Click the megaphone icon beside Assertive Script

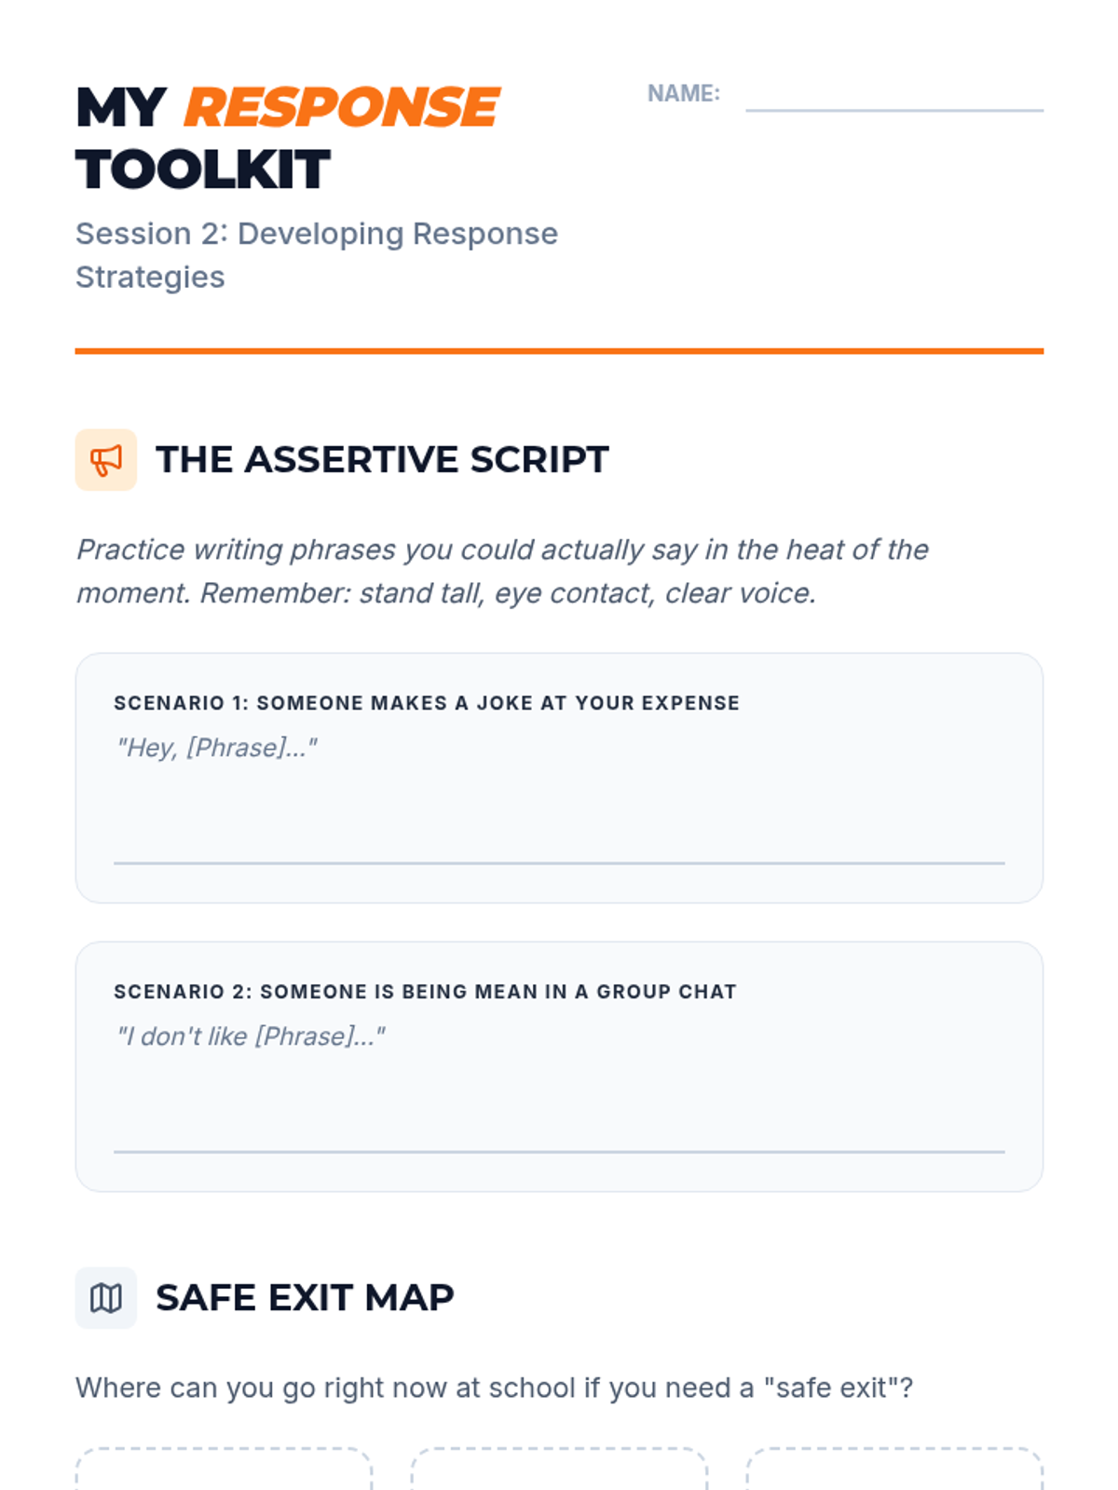point(105,460)
